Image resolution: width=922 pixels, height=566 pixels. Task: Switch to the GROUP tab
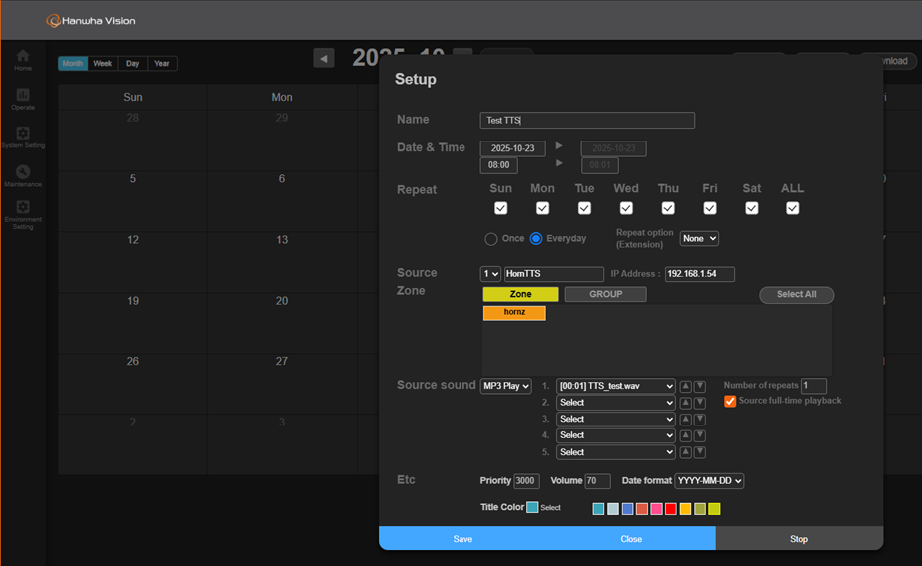(x=605, y=294)
